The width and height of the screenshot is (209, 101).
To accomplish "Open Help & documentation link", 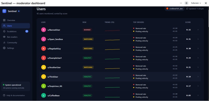I will pos(14,95).
